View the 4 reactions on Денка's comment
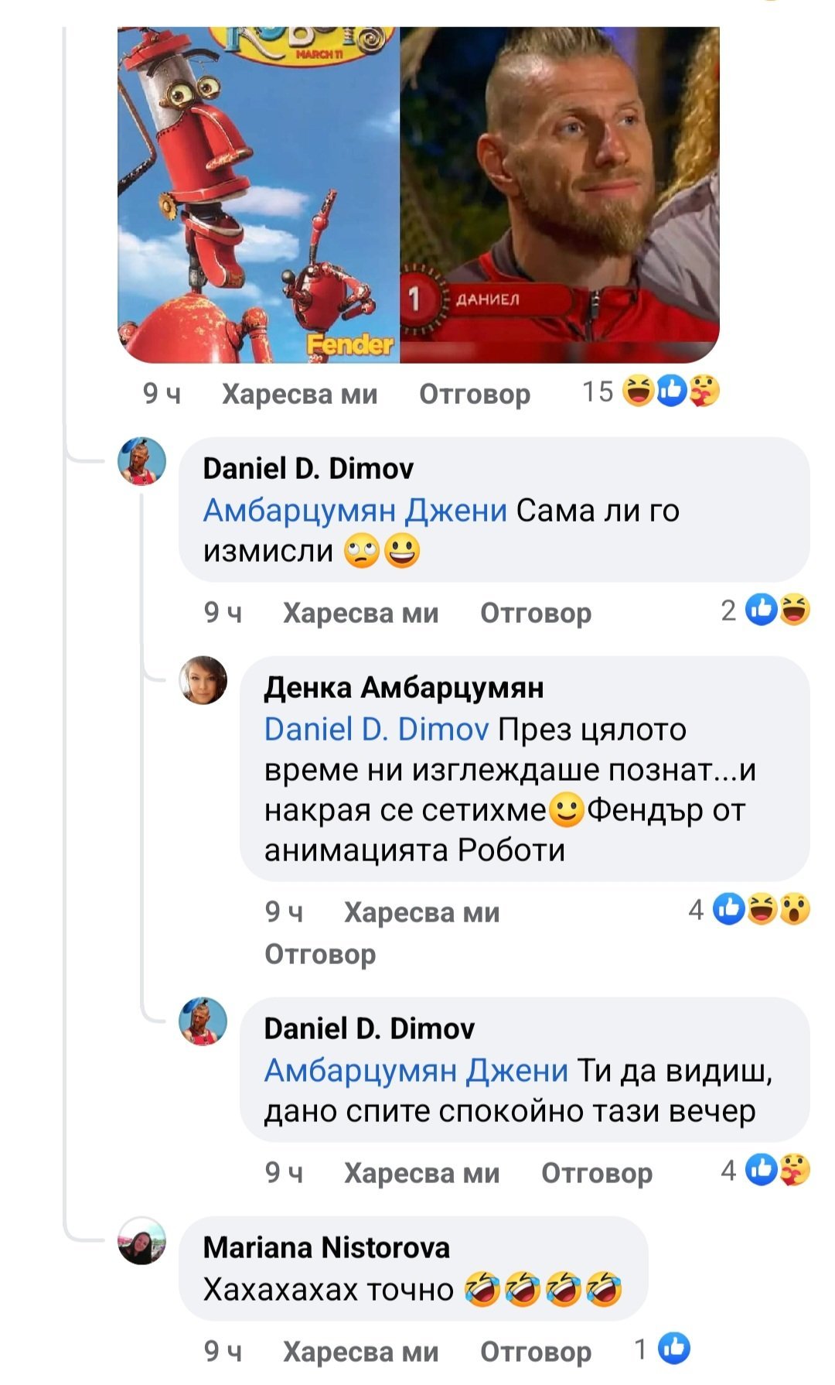This screenshot has height=1385, width=835. (x=749, y=910)
